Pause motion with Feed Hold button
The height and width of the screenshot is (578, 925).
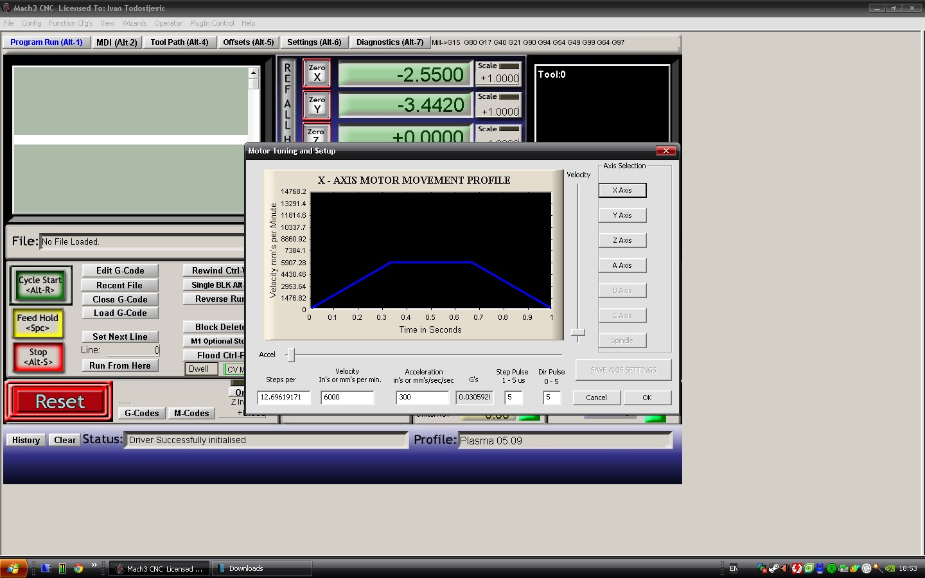[38, 323]
